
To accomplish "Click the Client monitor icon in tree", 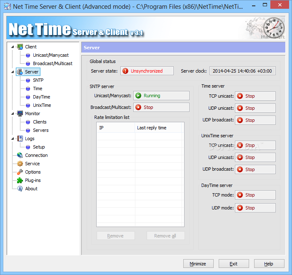I will 20,47.
